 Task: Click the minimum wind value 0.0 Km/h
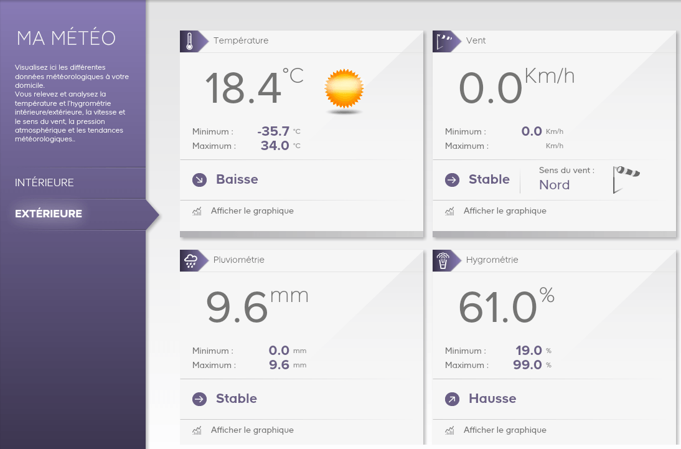coord(542,131)
